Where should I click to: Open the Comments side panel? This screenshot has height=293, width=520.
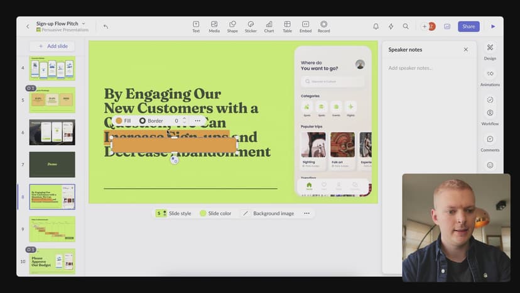(x=490, y=143)
